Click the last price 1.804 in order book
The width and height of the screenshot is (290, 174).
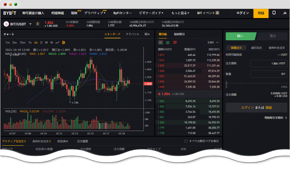click(165, 94)
